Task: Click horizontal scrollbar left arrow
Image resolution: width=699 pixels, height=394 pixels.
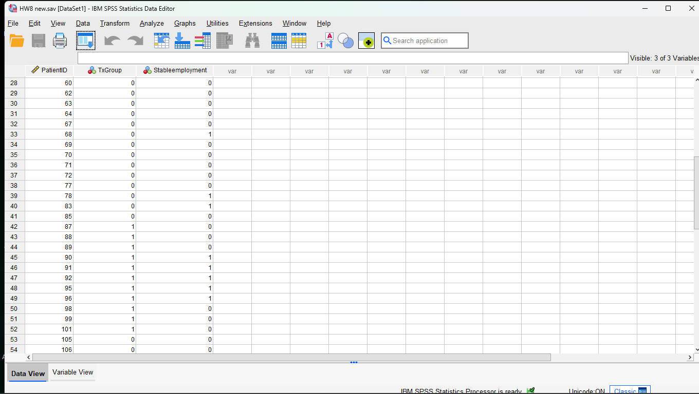Action: [x=29, y=357]
